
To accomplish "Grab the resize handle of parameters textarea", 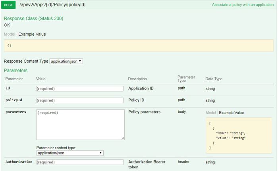I will [x=122, y=138].
